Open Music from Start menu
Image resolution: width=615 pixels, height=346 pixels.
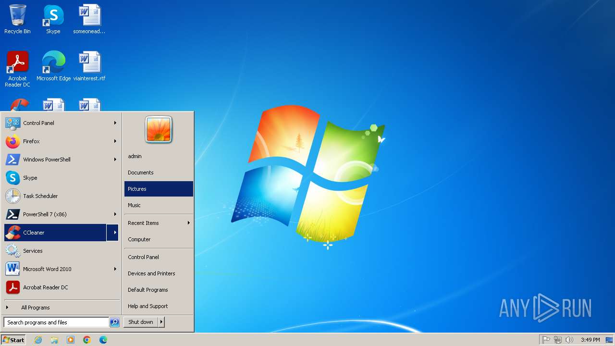click(159, 205)
